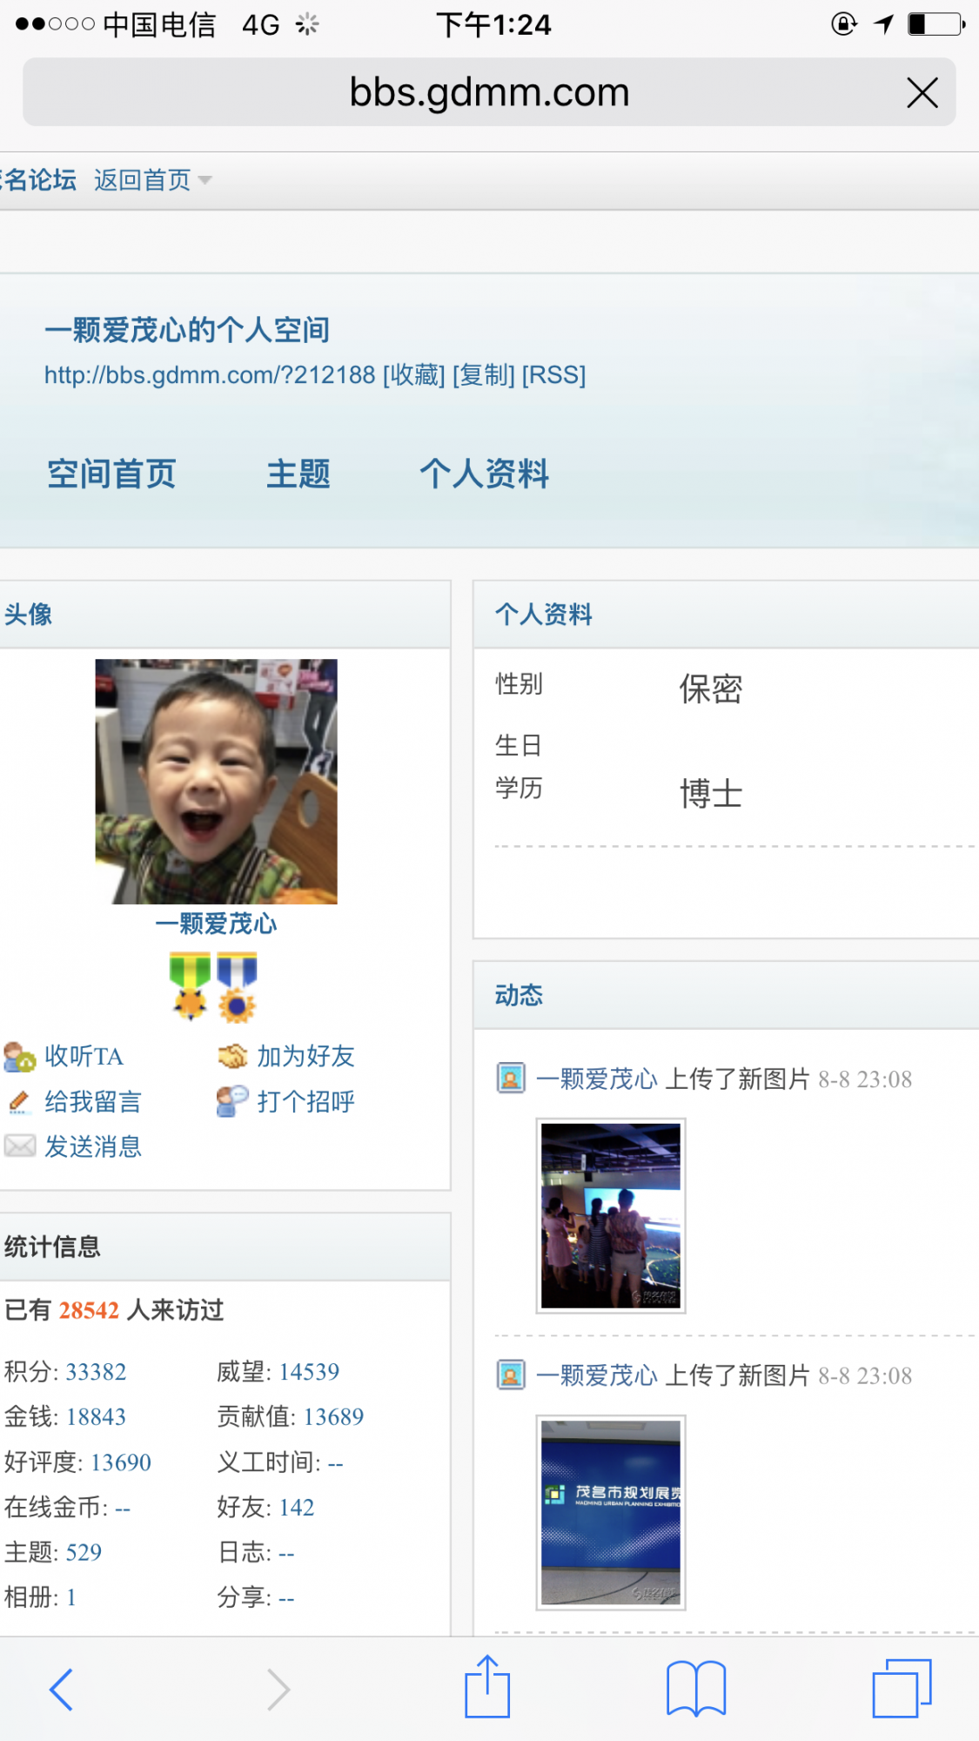Click the 收听TA follow icon
979x1741 pixels.
[x=19, y=1056]
